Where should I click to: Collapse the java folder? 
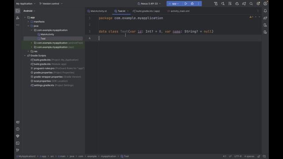click(x=28, y=26)
